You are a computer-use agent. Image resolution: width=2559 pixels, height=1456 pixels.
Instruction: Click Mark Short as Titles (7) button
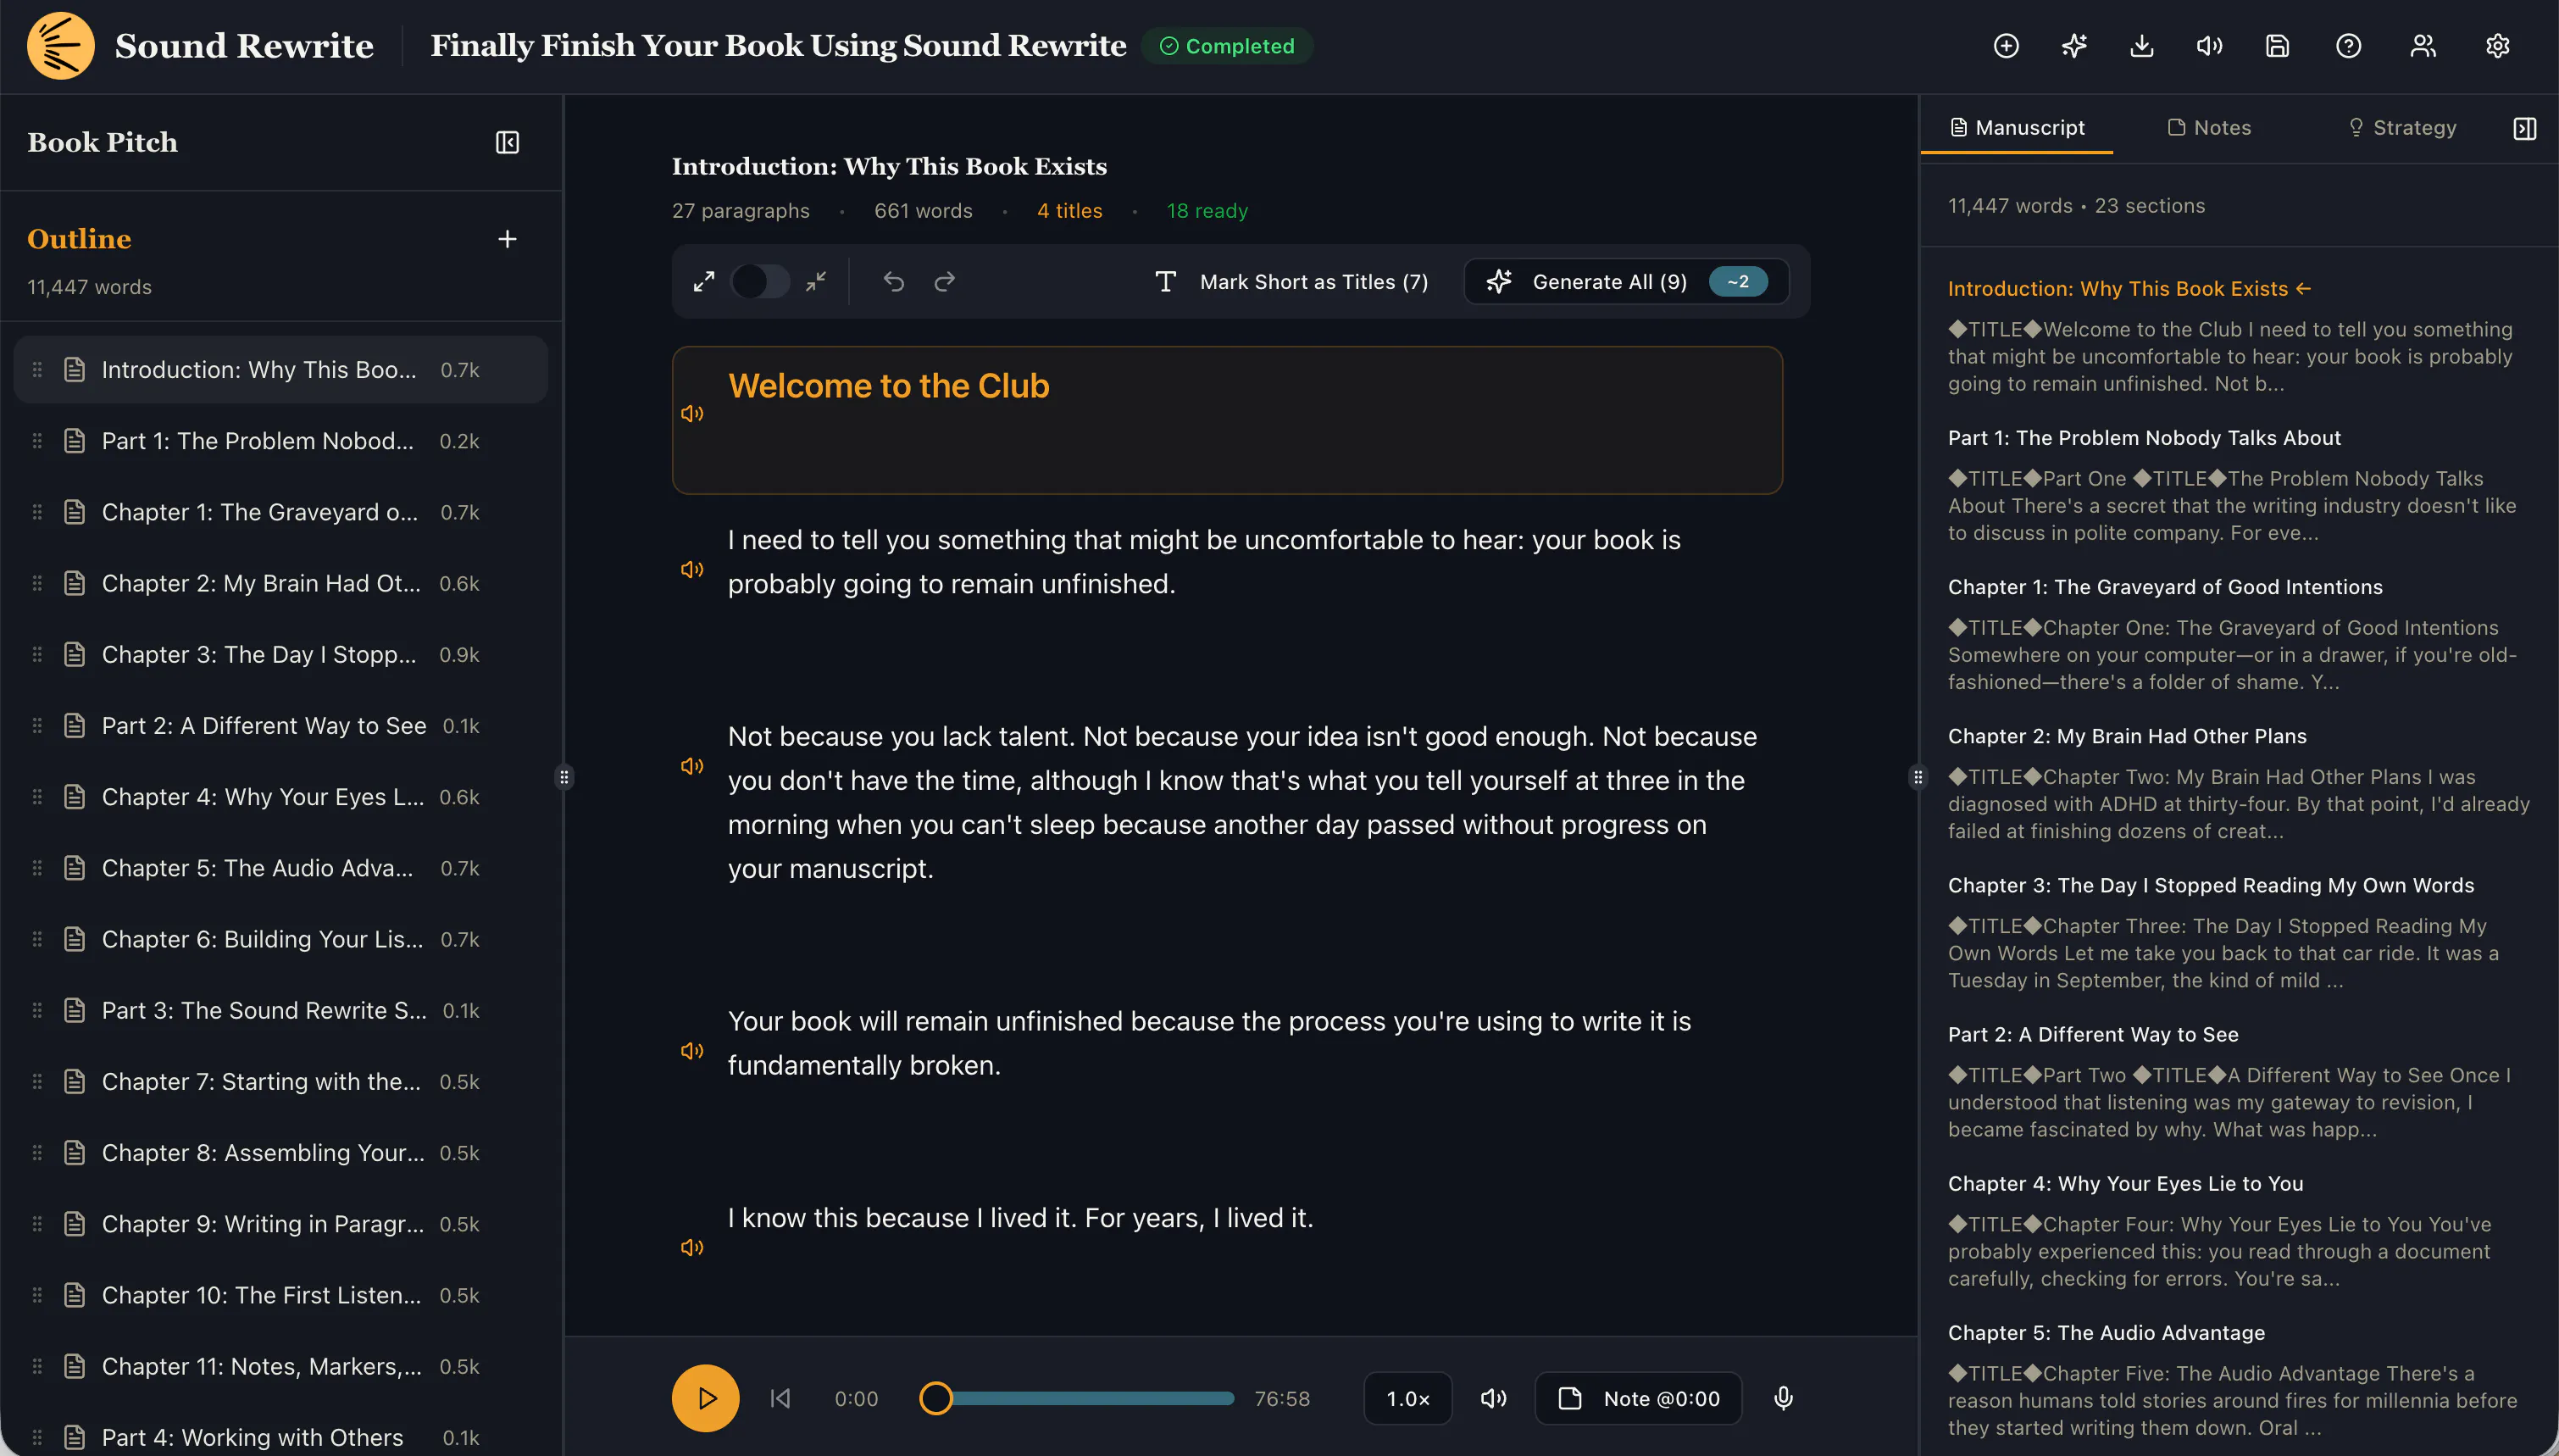click(x=1291, y=282)
